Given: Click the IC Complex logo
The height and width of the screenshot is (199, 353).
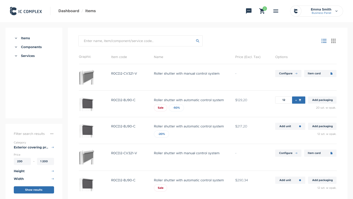Looking at the screenshot, I should tap(26, 11).
